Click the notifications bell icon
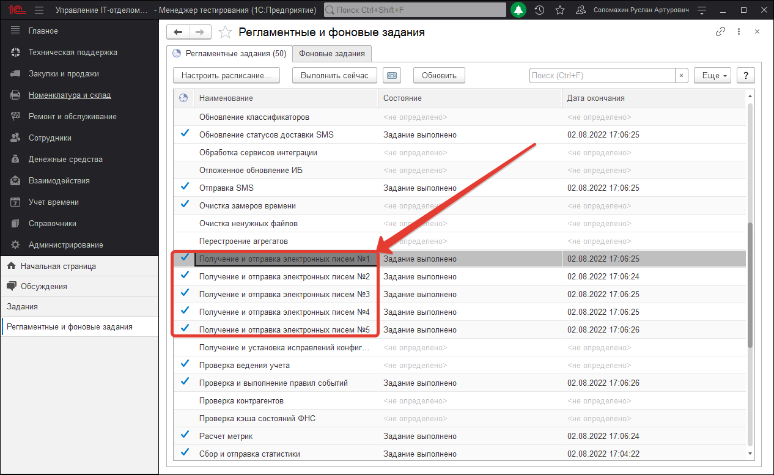 pyautogui.click(x=518, y=10)
